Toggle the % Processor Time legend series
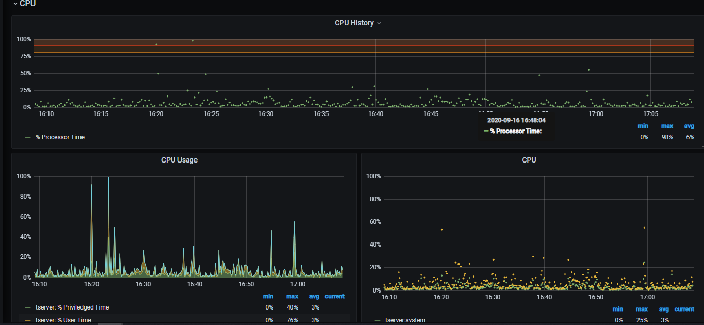 coord(60,137)
